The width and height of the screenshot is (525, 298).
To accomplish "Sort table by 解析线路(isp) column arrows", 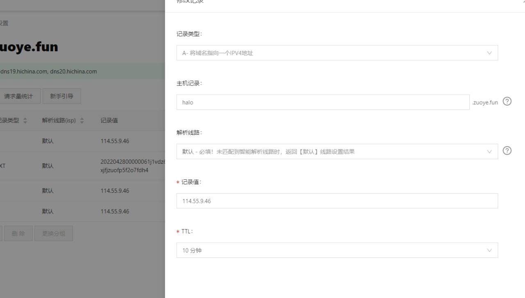I will pos(82,121).
